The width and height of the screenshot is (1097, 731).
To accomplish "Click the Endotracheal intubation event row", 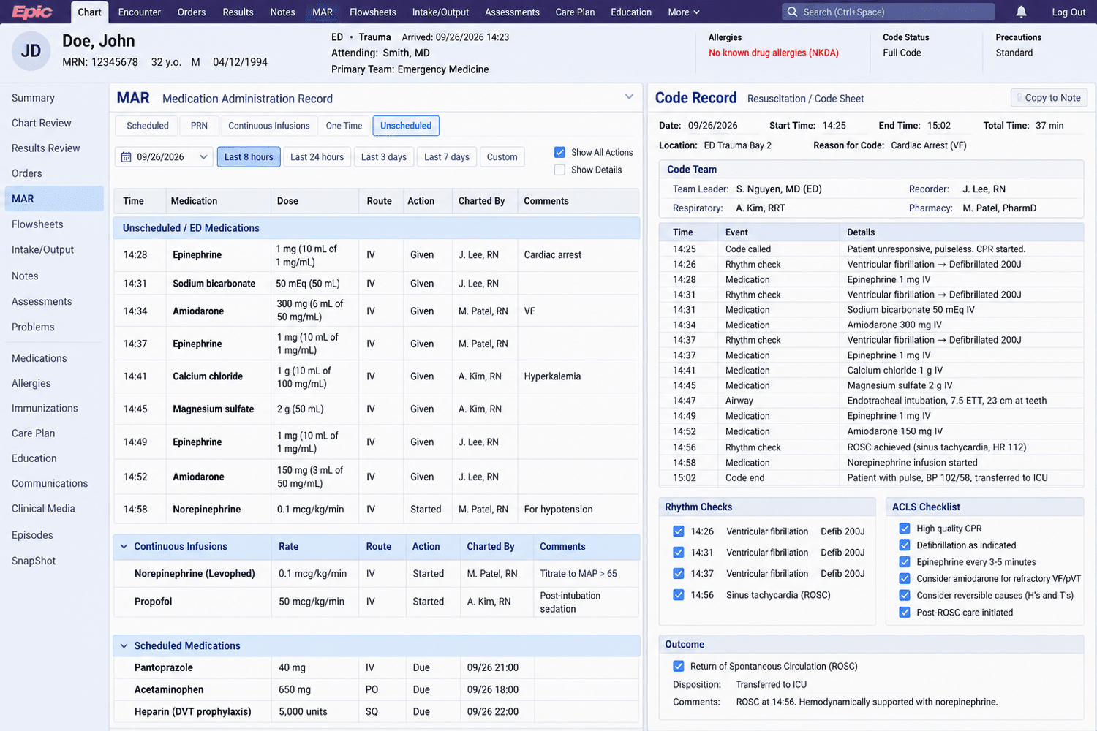I will [x=872, y=401].
